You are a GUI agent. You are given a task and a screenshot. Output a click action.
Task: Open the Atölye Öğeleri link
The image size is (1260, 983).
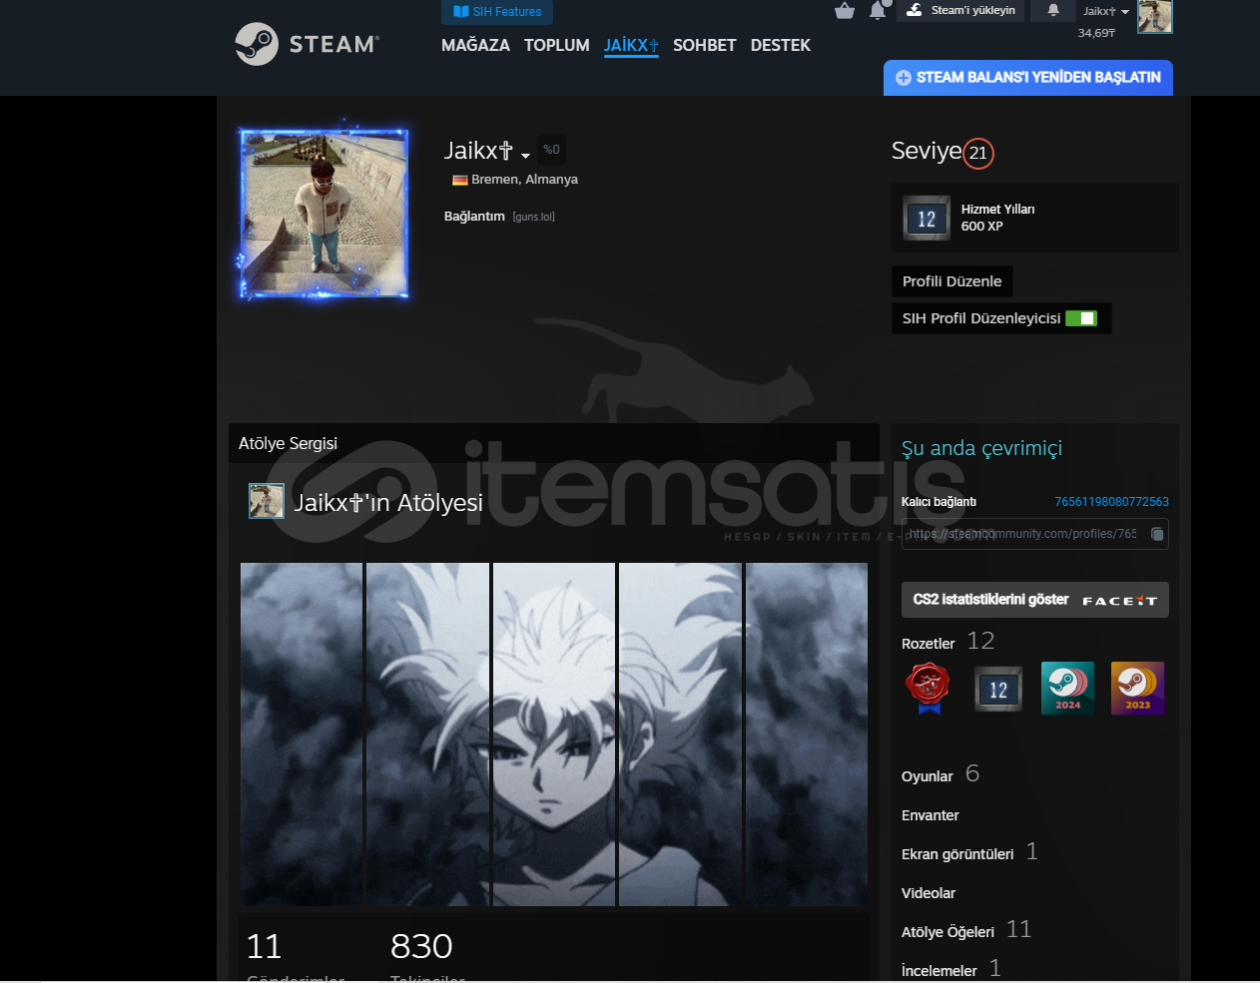pyautogui.click(x=947, y=932)
